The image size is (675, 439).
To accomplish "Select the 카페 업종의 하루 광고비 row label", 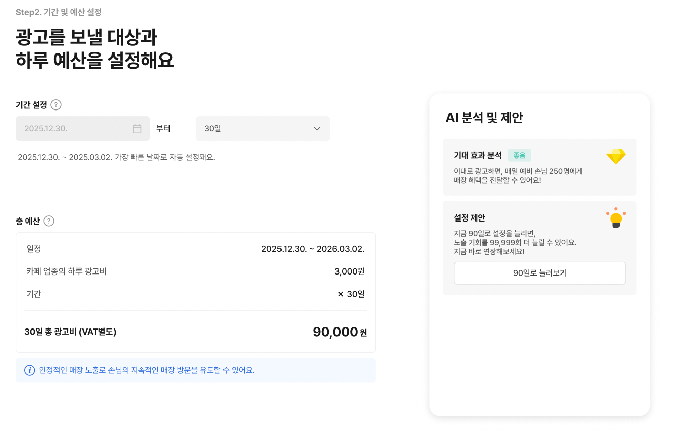I will (x=67, y=271).
